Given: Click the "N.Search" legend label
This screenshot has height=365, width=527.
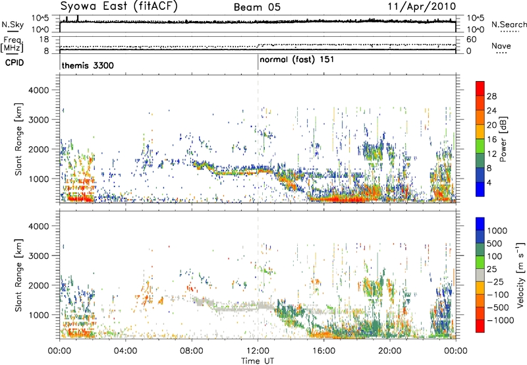Looking at the screenshot, I should pos(509,24).
